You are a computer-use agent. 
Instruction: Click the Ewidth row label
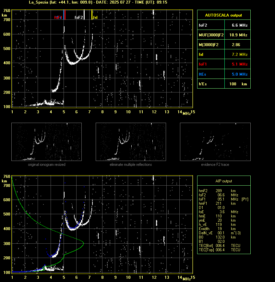click(204, 229)
